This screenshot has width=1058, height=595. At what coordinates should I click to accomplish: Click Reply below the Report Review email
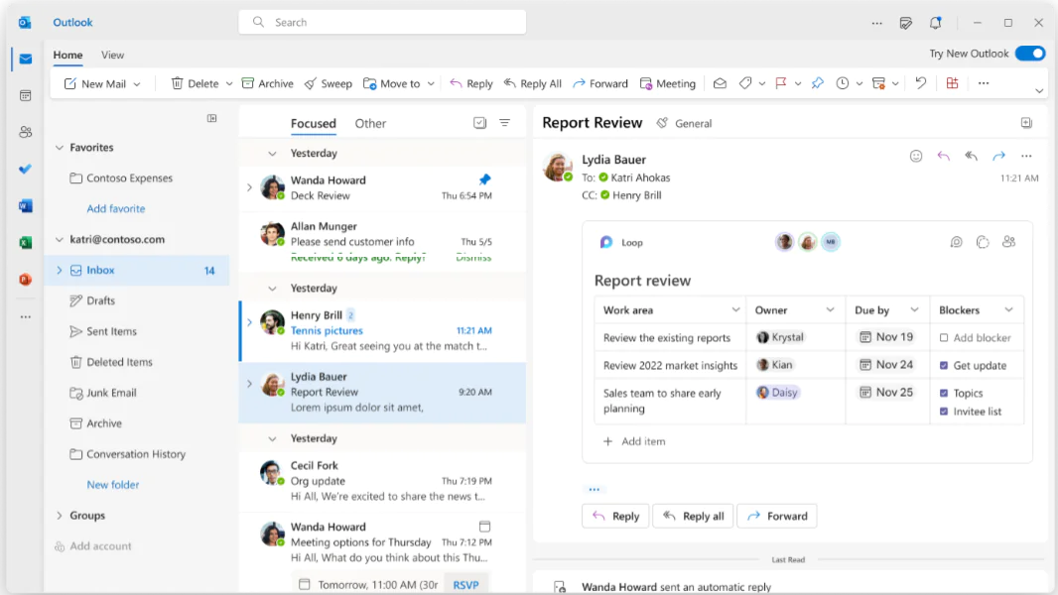pos(615,516)
